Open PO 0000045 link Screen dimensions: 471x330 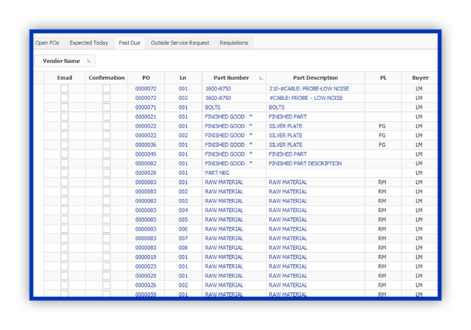(x=145, y=154)
